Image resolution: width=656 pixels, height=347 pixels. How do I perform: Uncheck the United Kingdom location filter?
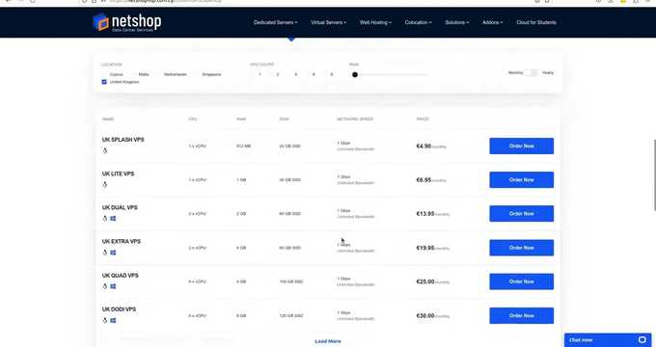click(104, 82)
